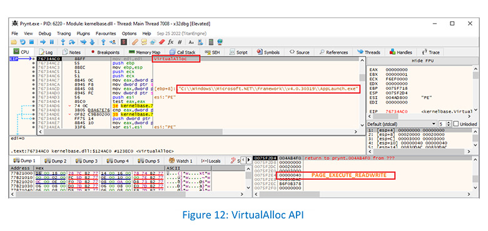
Task: Open the Default (stdcall) calling convention dropdown
Action: pos(402,124)
